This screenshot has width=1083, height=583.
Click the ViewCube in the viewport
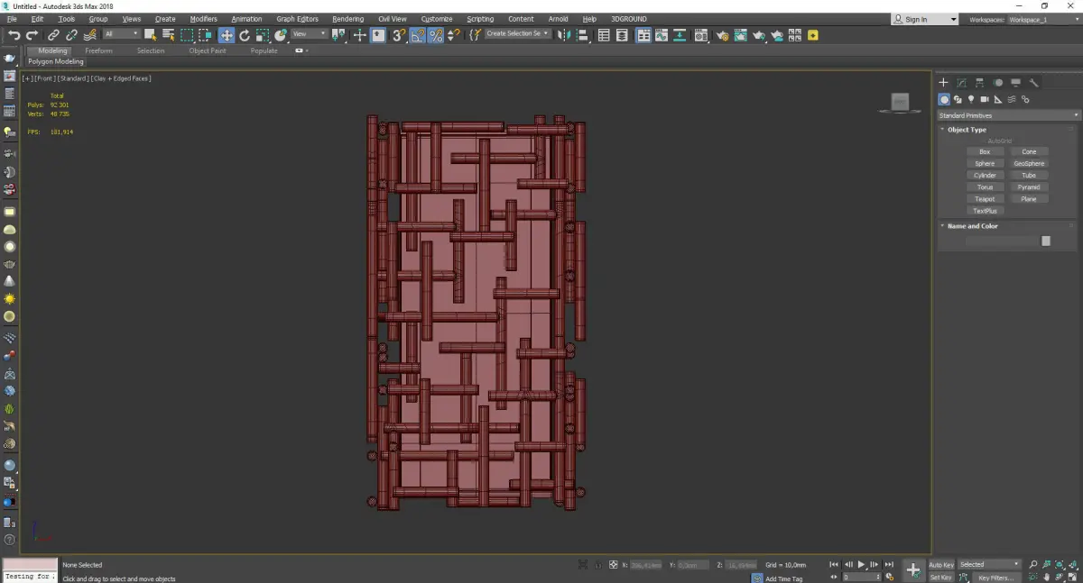900,103
